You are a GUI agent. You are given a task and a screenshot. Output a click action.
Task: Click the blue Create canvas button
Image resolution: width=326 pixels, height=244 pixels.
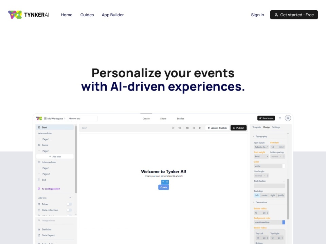click(x=164, y=187)
